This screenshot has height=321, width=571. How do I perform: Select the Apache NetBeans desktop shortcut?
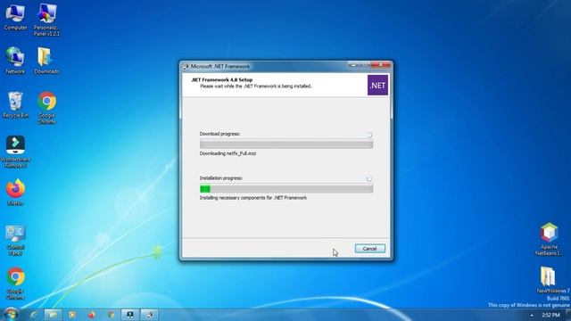click(x=549, y=239)
